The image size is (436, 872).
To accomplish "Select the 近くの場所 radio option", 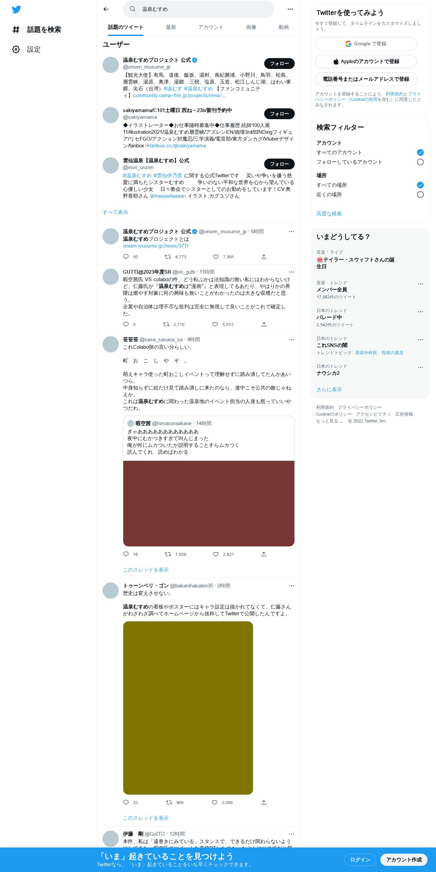I will pyautogui.click(x=420, y=195).
